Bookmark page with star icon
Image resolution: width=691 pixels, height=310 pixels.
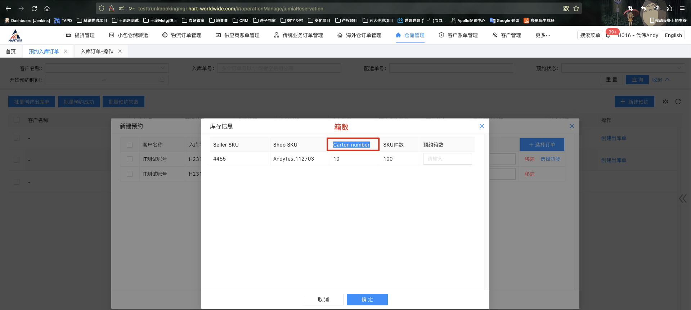point(576,8)
